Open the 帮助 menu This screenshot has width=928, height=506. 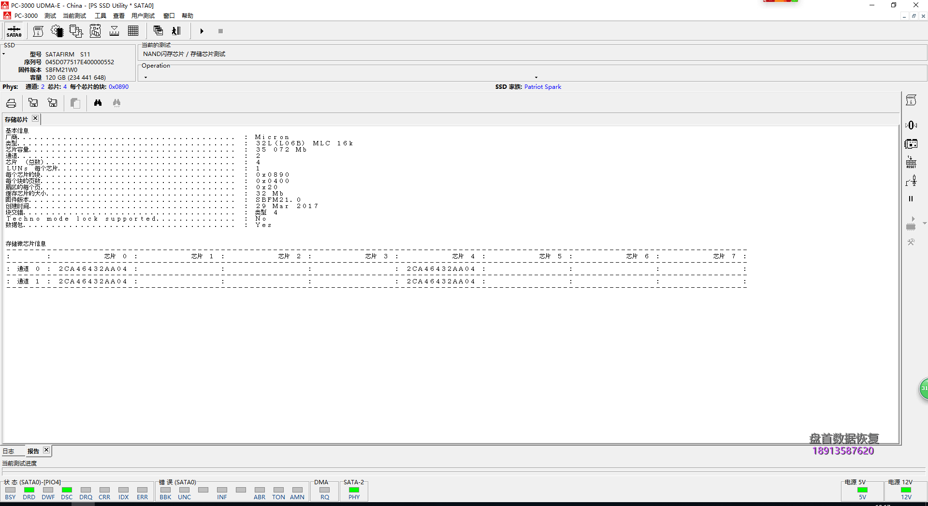[x=188, y=16]
